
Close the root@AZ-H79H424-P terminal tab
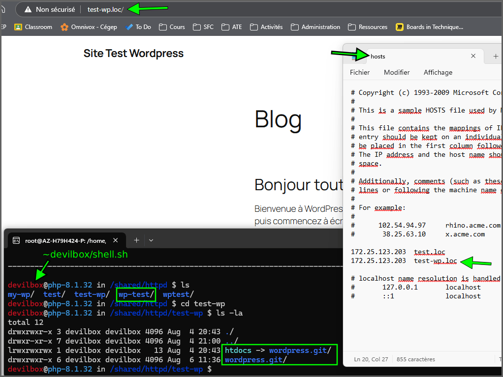pos(116,240)
